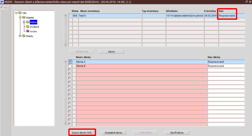The image size is (252, 136).
Task: Check the Dávka B checkbox
Action: coord(70,66)
